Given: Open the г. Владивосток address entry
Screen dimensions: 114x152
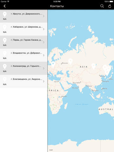Looking at the screenshot, I should pos(26,53).
